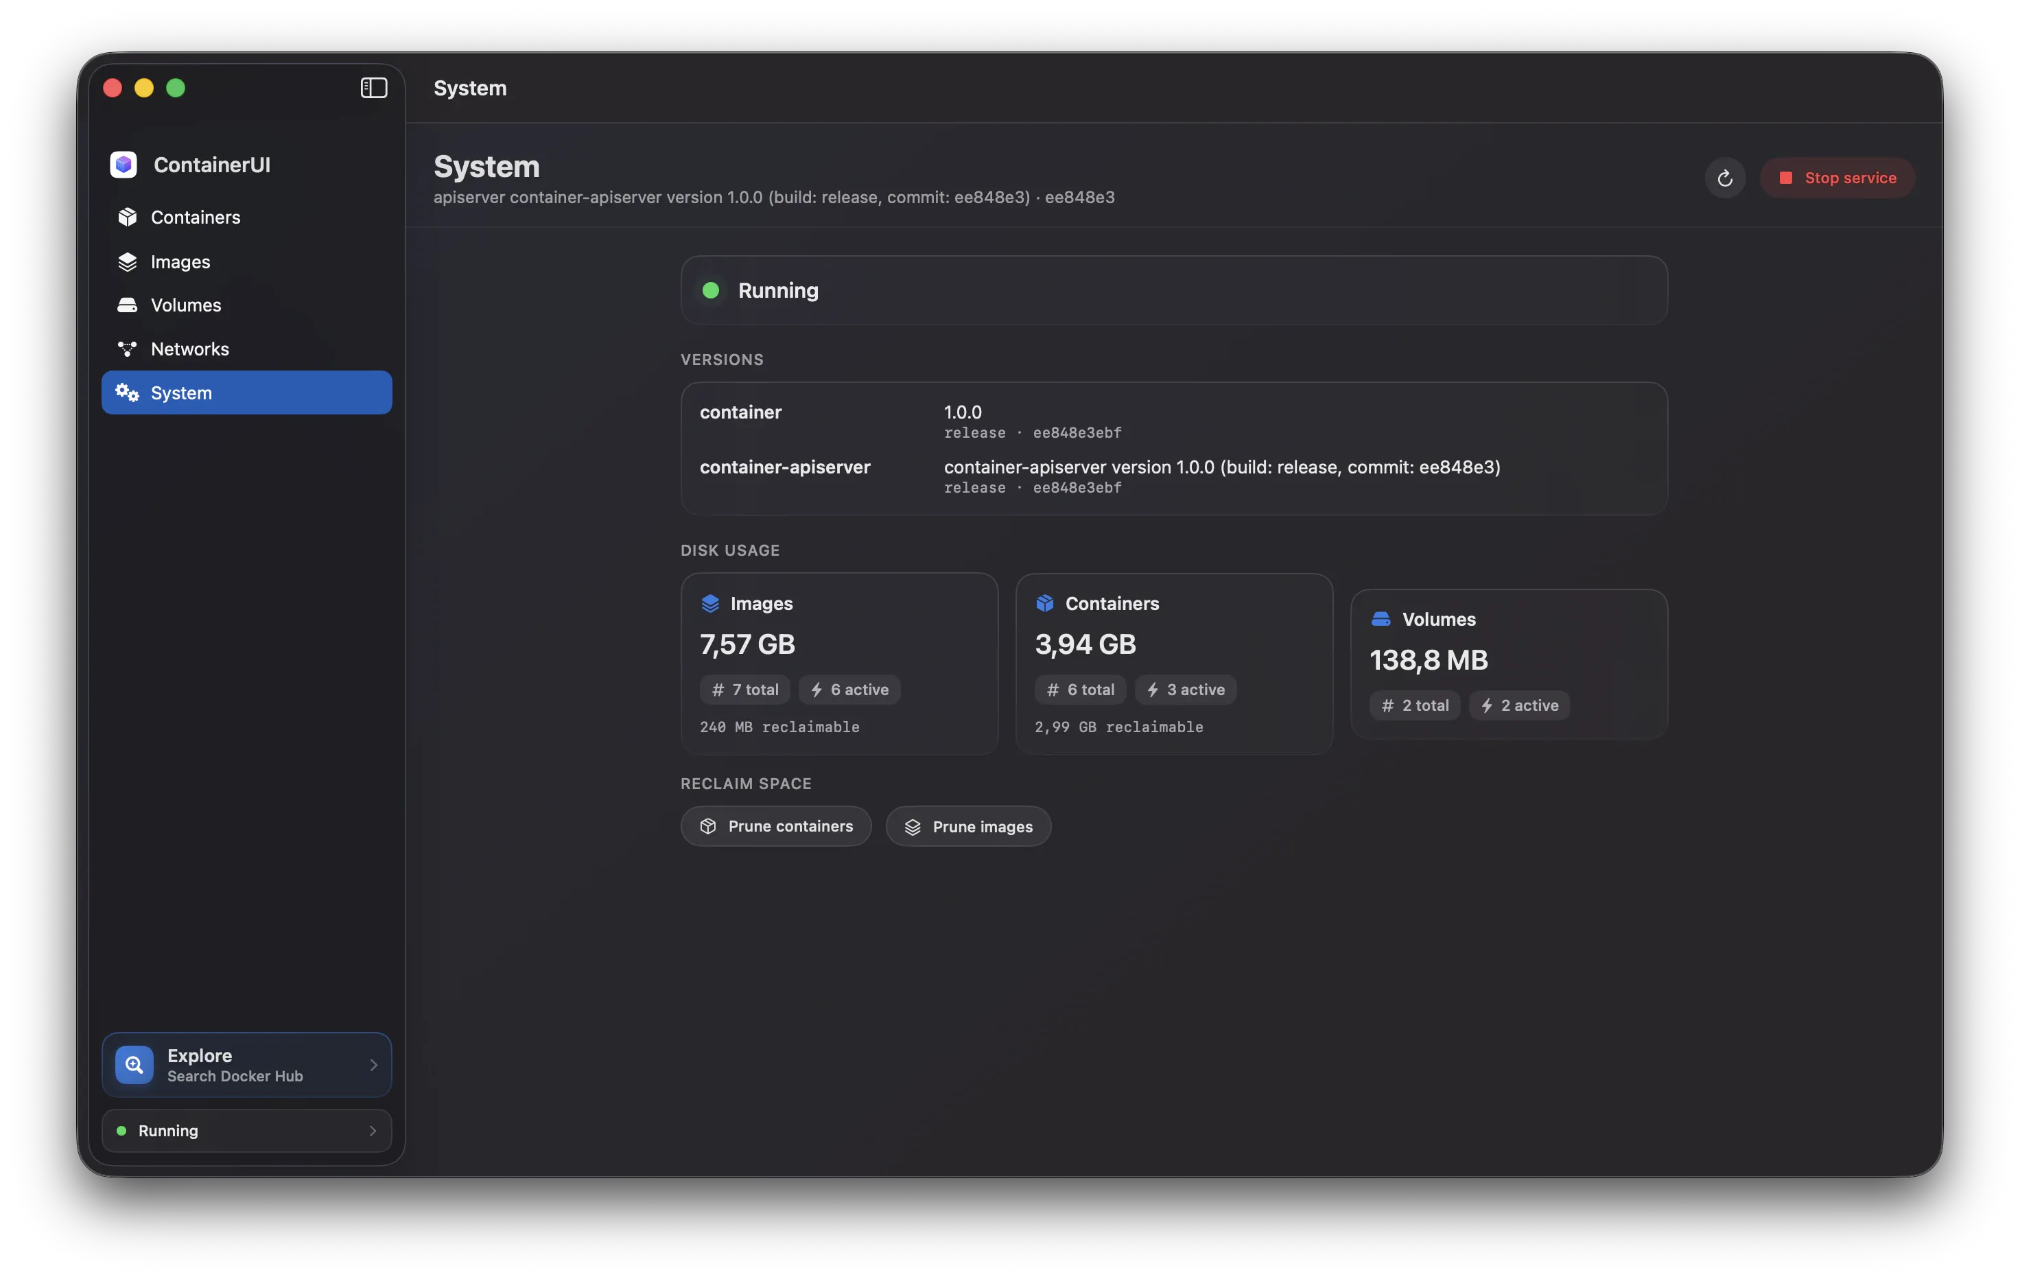
Task: Open the Running status footer item
Action: (246, 1131)
